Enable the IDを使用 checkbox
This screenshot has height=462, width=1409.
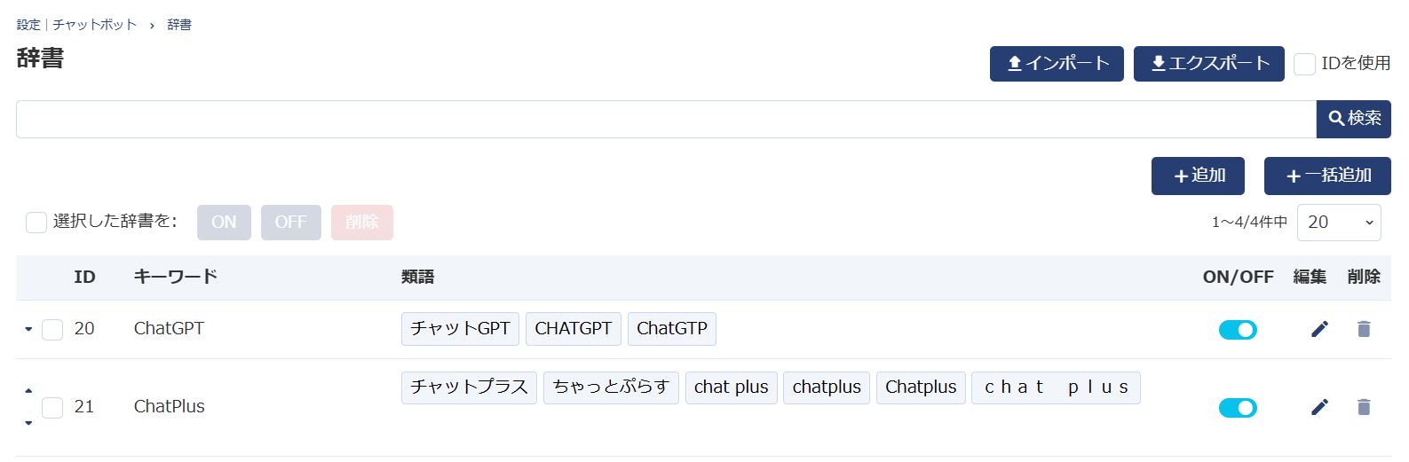1304,64
